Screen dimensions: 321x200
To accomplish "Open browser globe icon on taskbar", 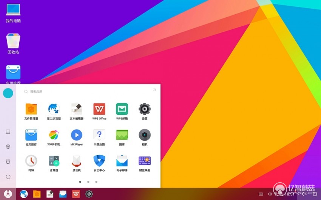I will tap(24, 194).
